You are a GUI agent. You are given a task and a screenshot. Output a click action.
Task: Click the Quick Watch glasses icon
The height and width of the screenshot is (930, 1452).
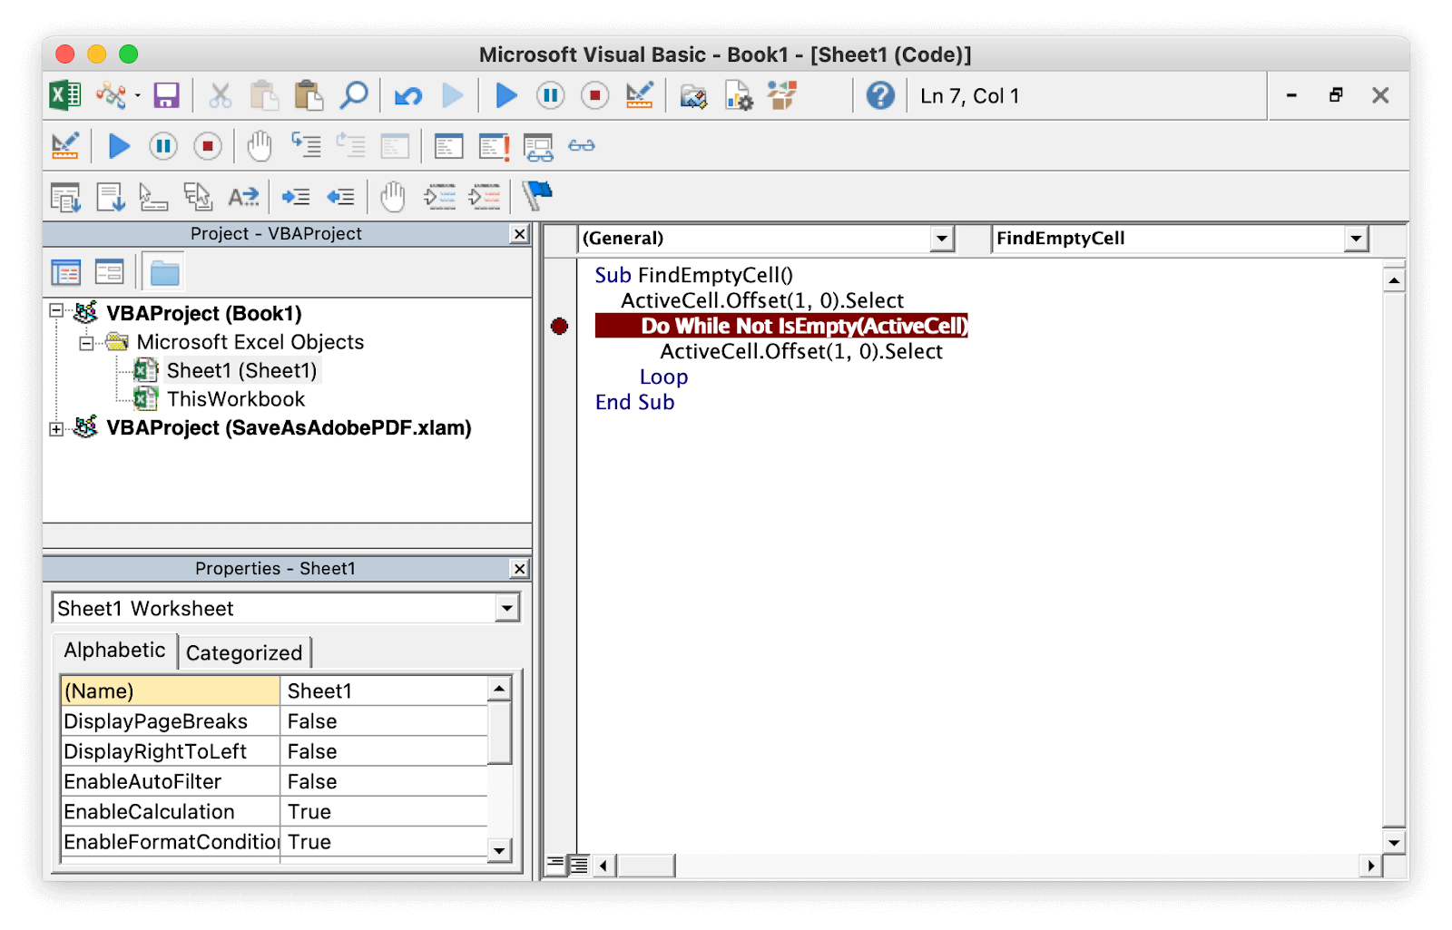(x=581, y=146)
